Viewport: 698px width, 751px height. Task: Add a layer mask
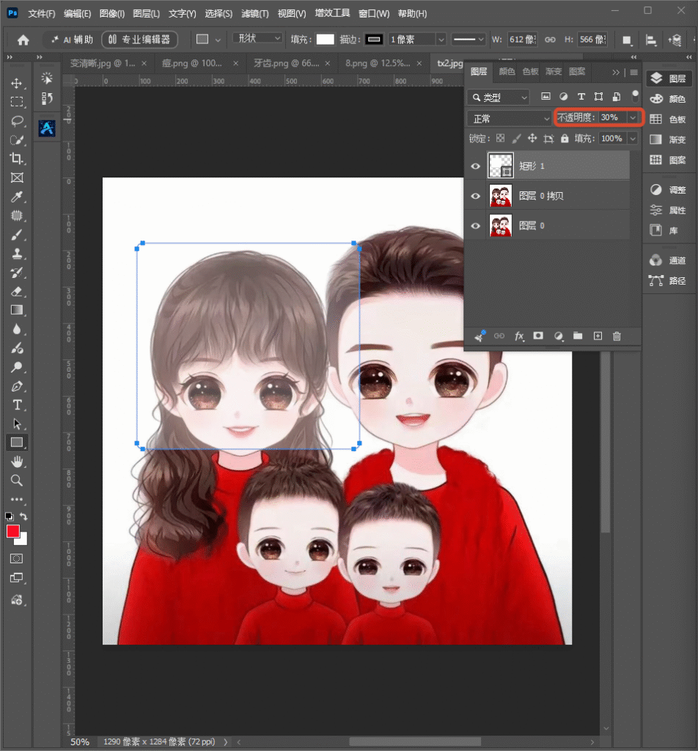coord(539,336)
